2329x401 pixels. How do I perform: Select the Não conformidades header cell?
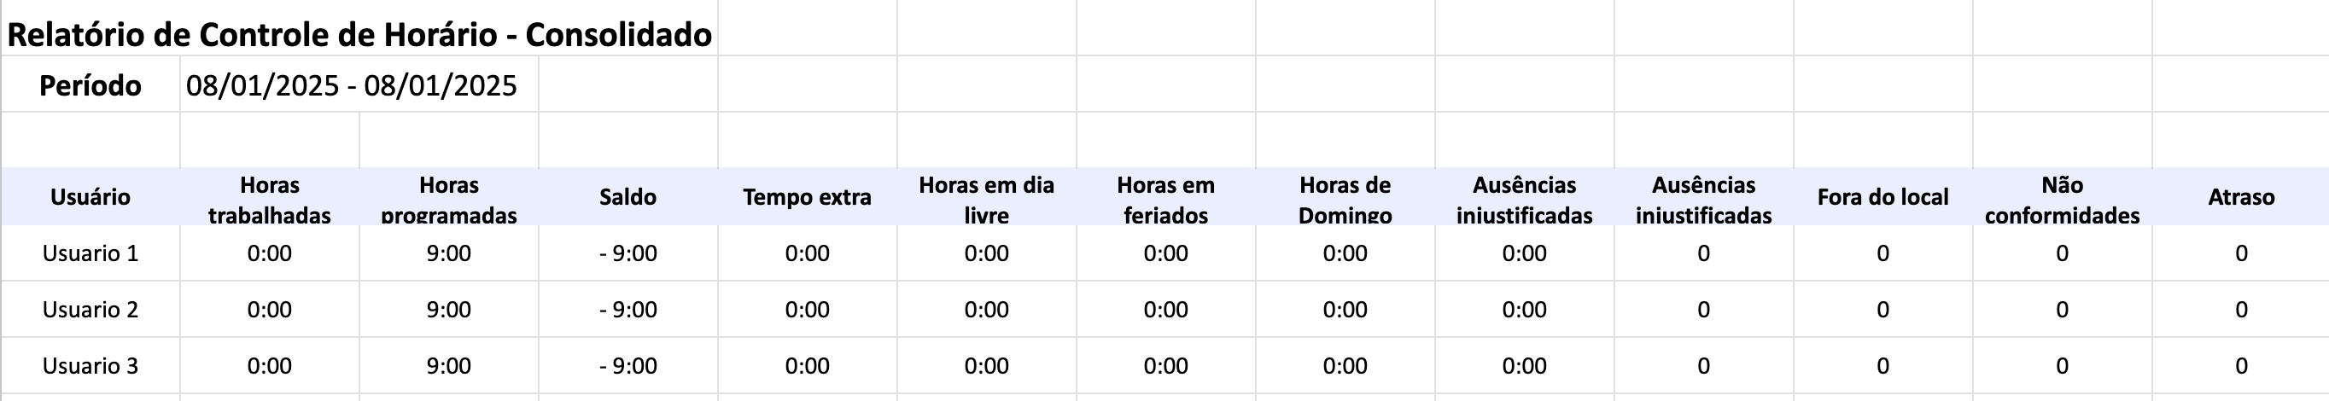click(x=2063, y=196)
